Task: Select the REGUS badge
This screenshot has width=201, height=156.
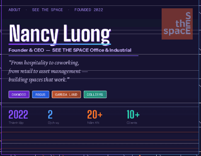Action: [x=41, y=94]
